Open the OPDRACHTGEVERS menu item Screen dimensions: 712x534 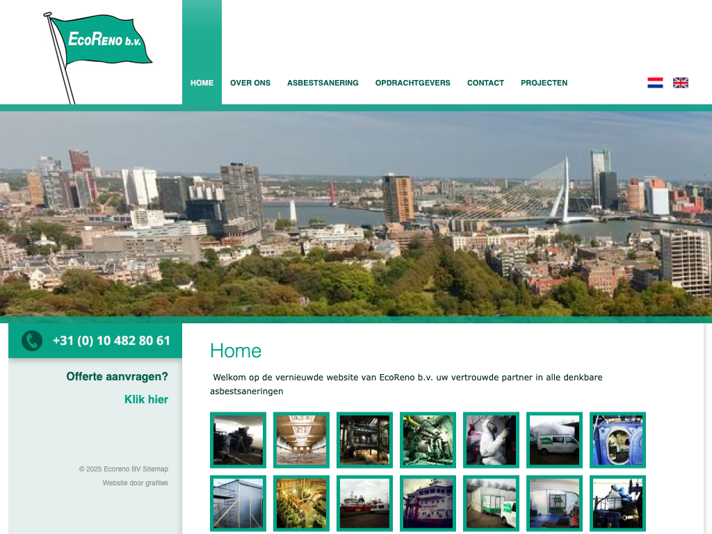pyautogui.click(x=413, y=83)
